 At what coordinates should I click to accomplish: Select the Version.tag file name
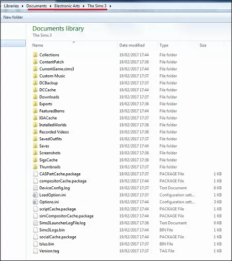click(x=49, y=251)
